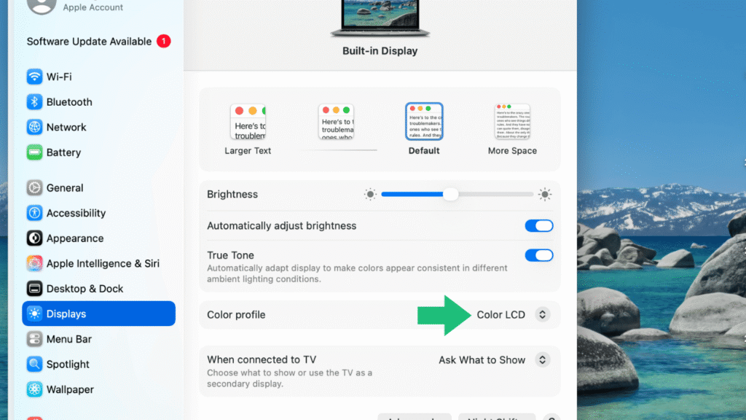Click the General label in sidebar
This screenshot has height=420, width=746.
[x=65, y=188]
